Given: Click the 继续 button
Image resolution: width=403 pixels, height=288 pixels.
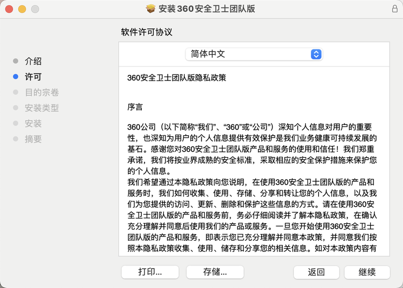Looking at the screenshot, I should click(x=367, y=272).
